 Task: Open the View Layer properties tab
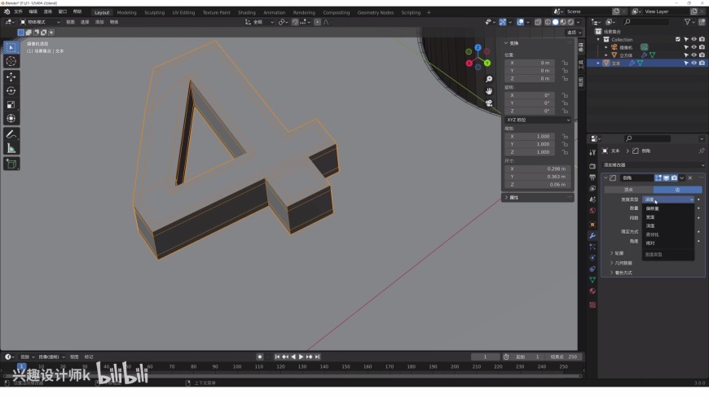point(592,188)
